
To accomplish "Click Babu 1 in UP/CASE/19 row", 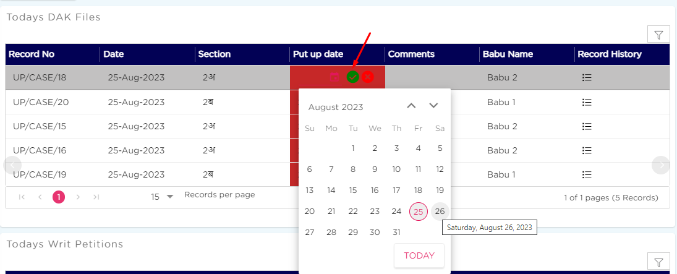I will tap(501, 174).
